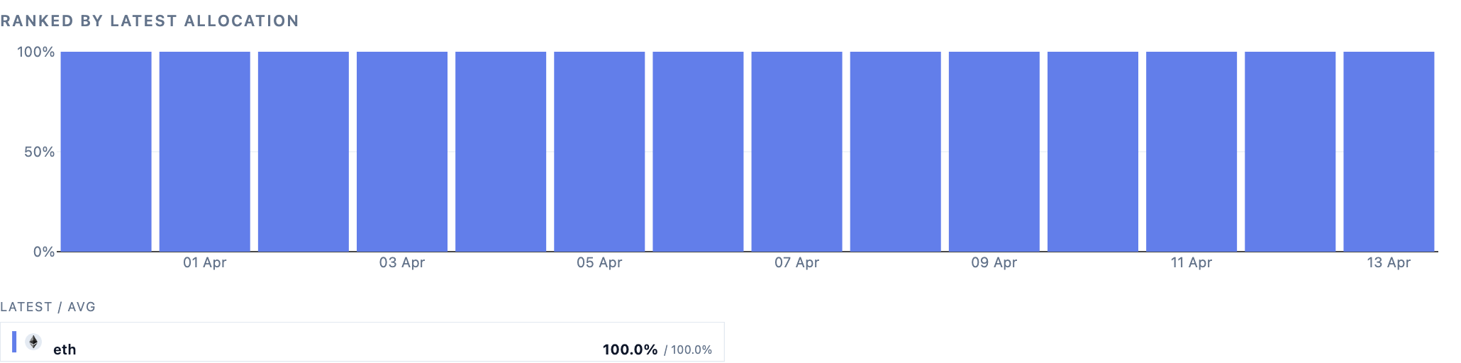Select the 05 Apr bar

pos(599,152)
